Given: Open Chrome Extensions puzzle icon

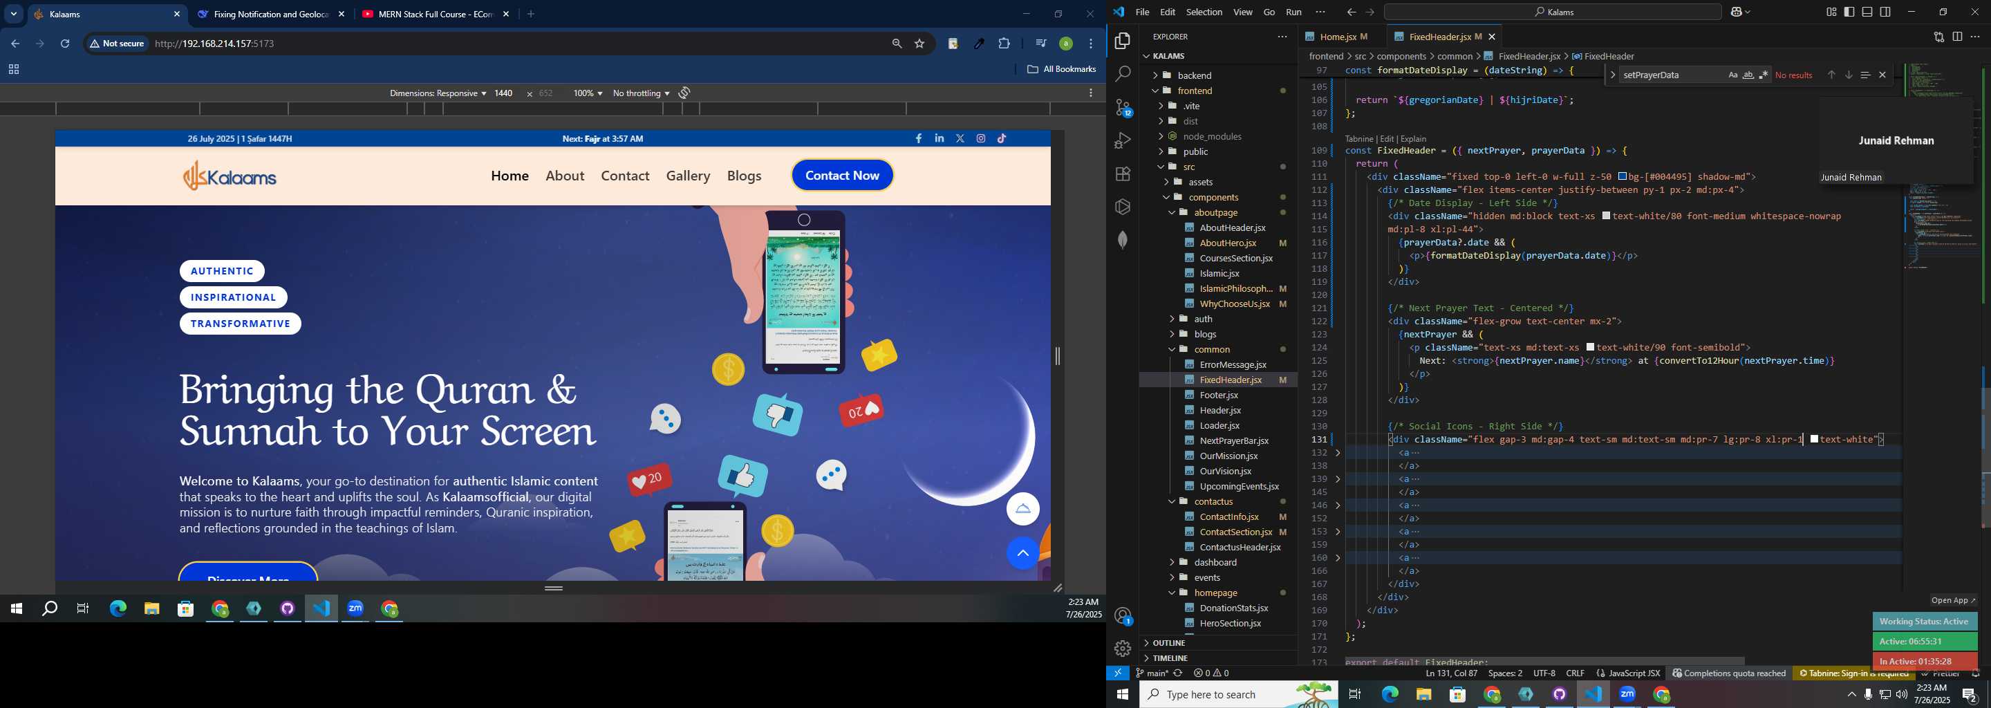Looking at the screenshot, I should [x=1004, y=44].
